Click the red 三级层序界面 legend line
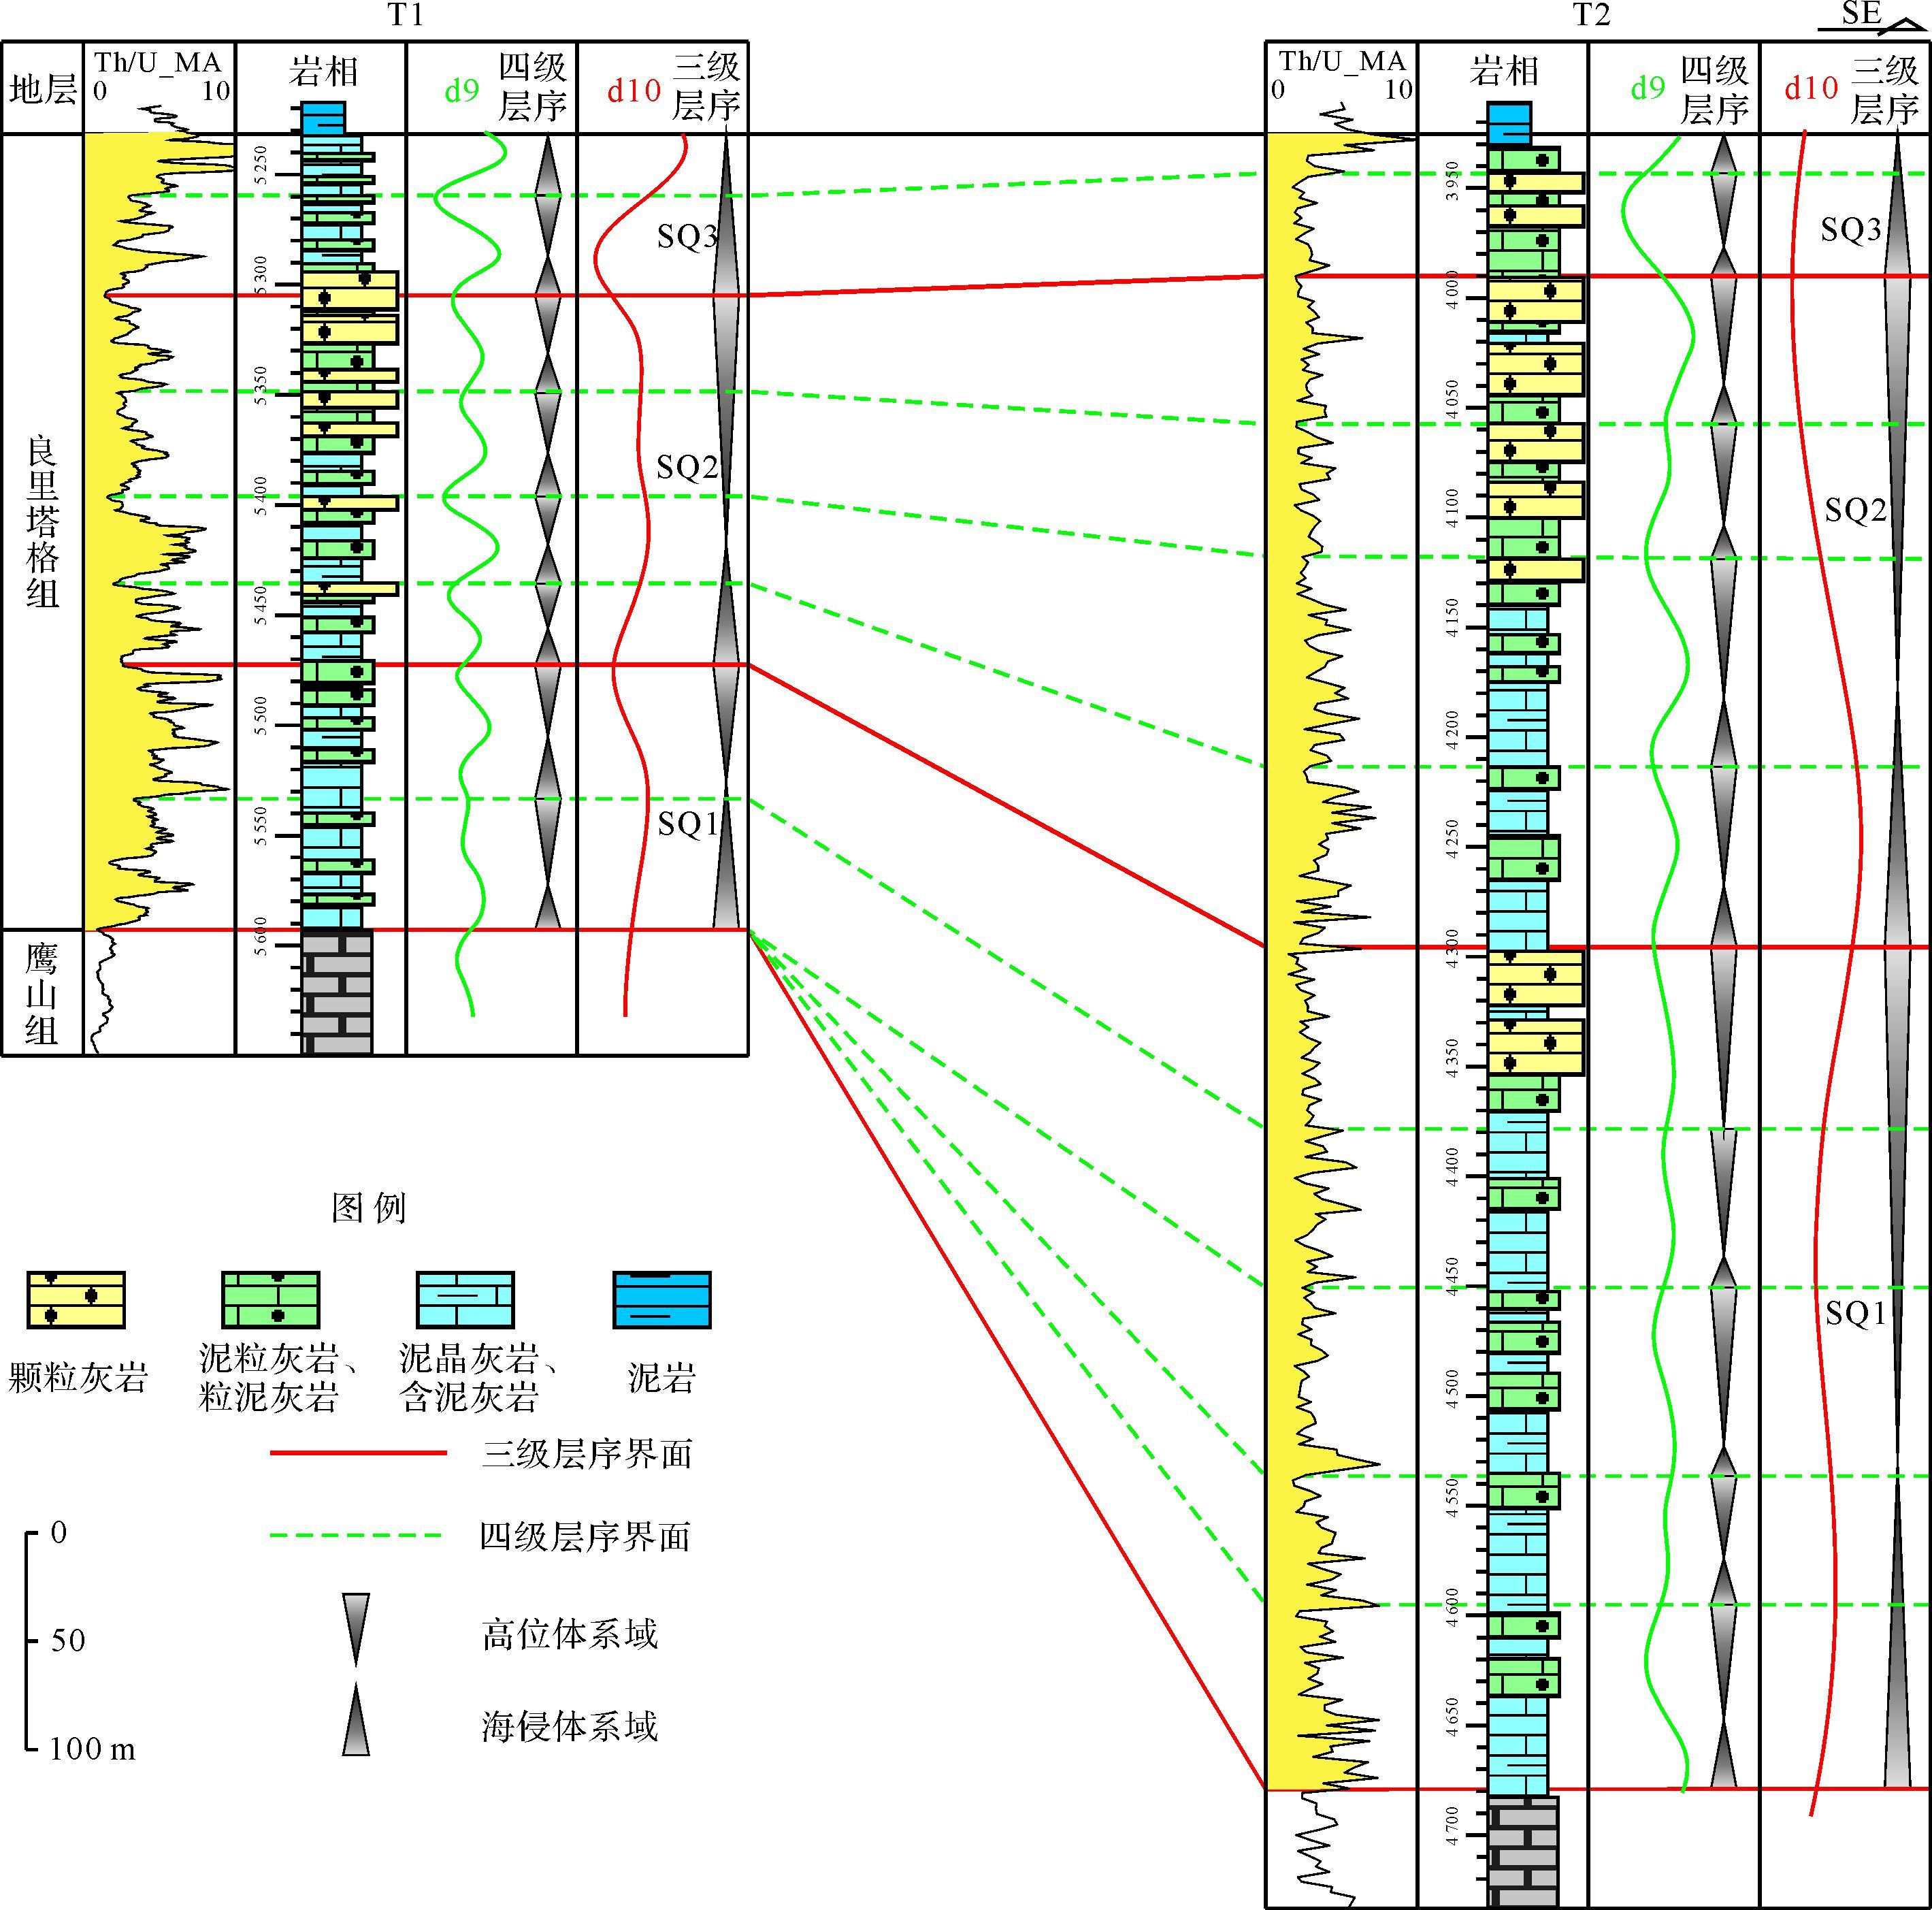This screenshot has height=1910, width=1932. pos(357,1452)
